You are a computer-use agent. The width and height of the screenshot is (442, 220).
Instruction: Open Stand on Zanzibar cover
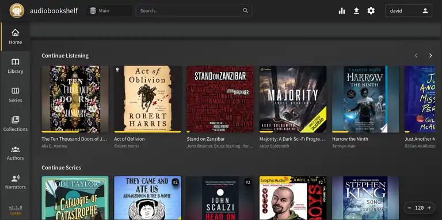click(220, 99)
